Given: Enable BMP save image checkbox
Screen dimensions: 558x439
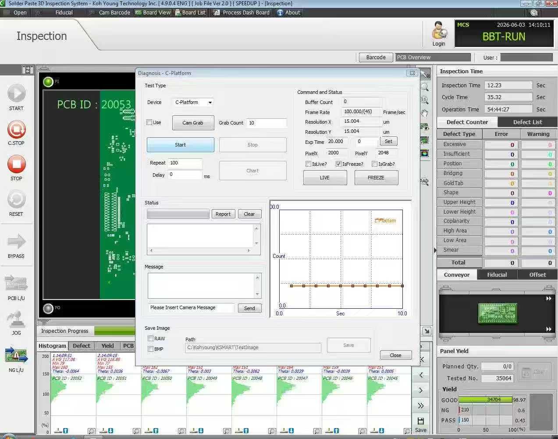Looking at the screenshot, I should (150, 349).
